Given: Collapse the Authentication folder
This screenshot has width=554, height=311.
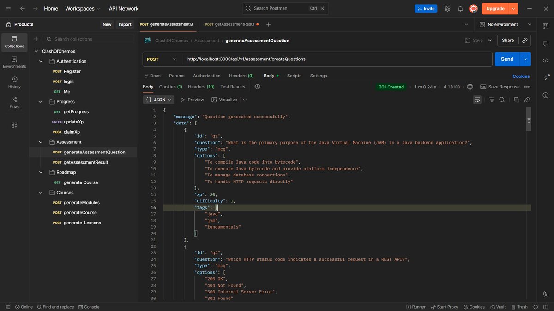Looking at the screenshot, I should point(41,61).
